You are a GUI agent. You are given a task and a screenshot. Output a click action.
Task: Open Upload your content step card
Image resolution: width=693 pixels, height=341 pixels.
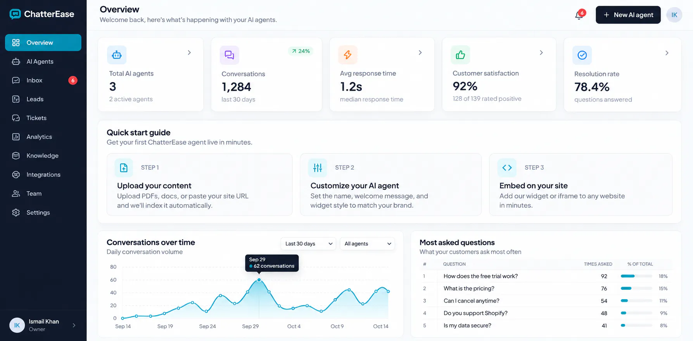pyautogui.click(x=199, y=184)
